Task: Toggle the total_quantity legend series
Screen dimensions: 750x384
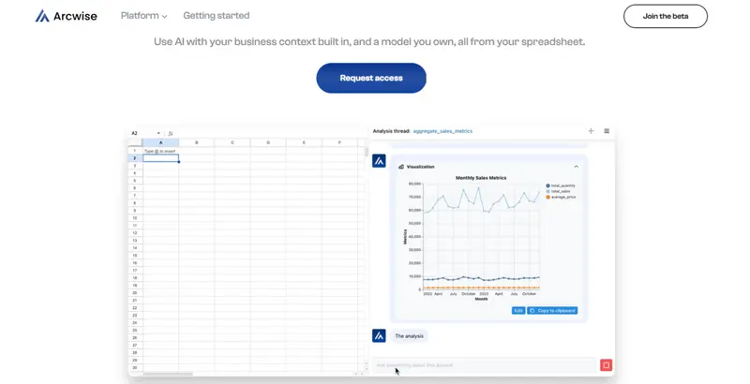Action: pos(562,185)
